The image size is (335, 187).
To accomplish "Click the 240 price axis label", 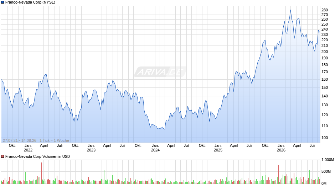I will (x=325, y=30).
